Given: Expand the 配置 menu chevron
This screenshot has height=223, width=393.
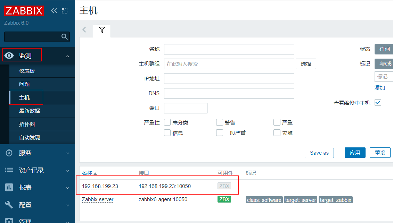Looking at the screenshot, I should 67,205.
